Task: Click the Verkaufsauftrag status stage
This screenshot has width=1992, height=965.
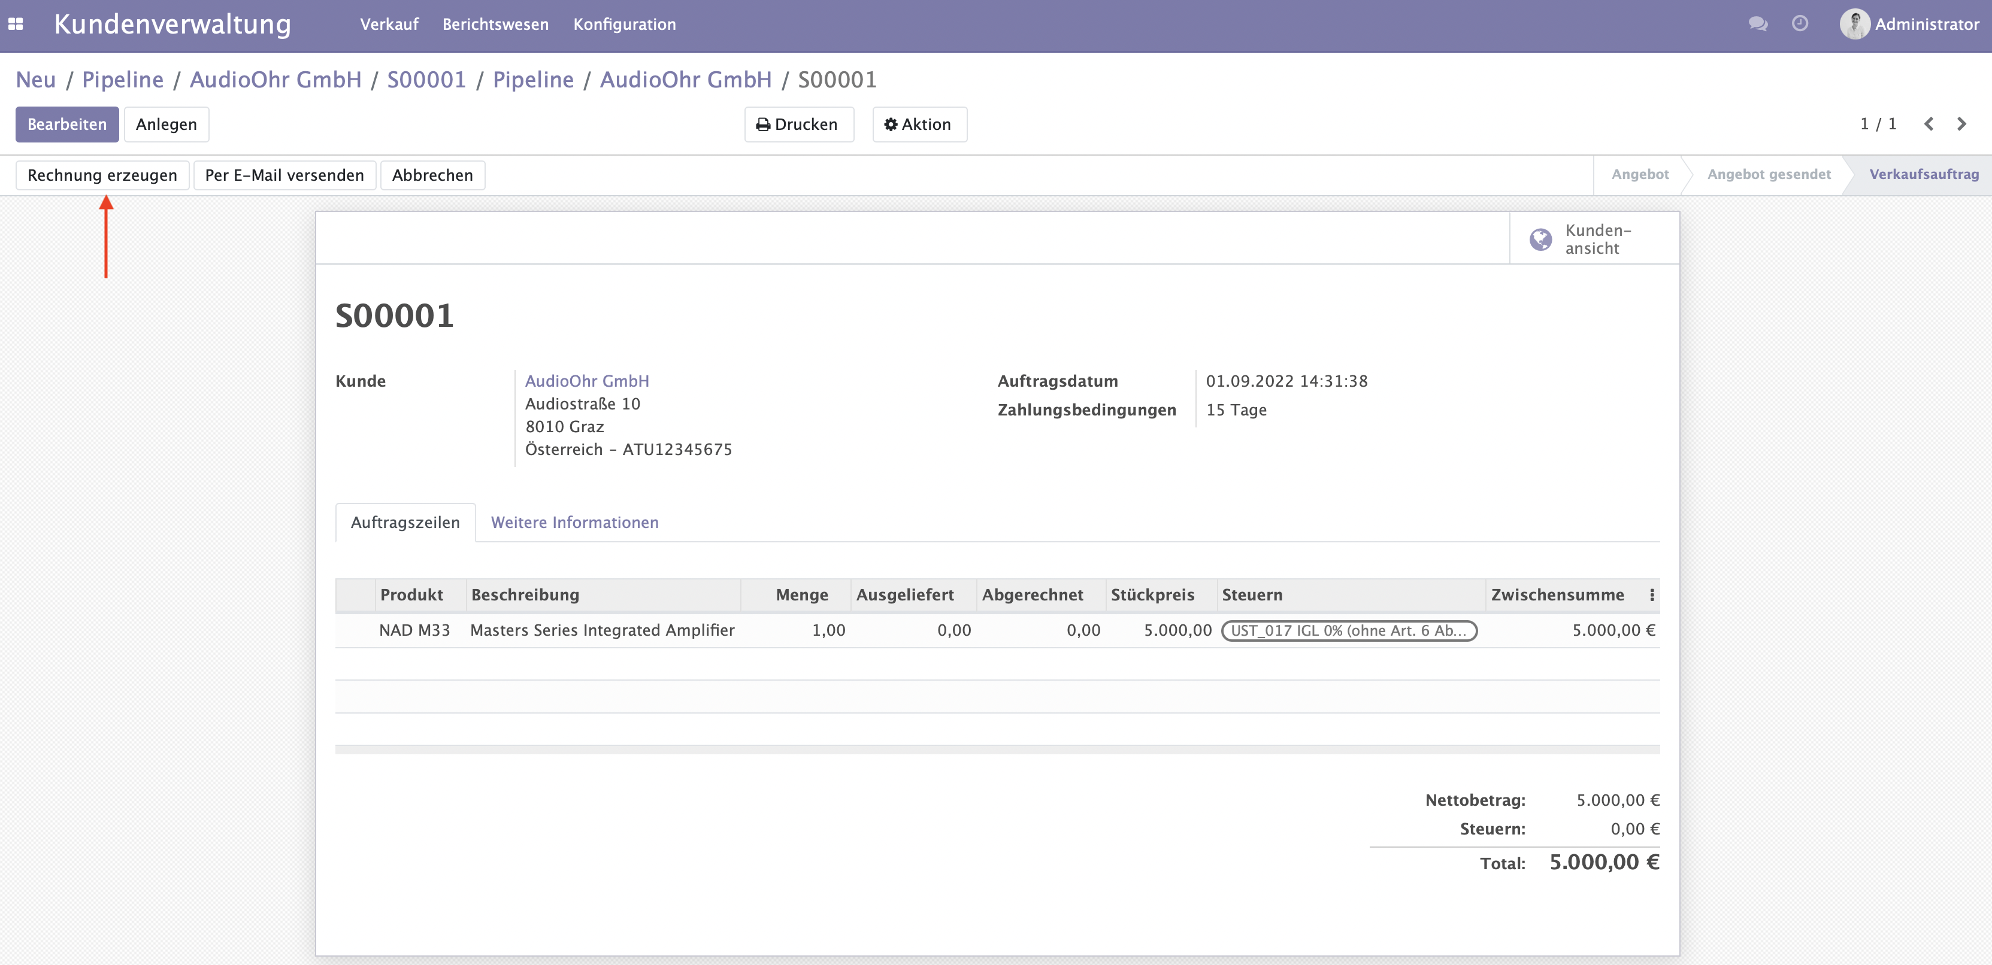Action: coord(1924,175)
